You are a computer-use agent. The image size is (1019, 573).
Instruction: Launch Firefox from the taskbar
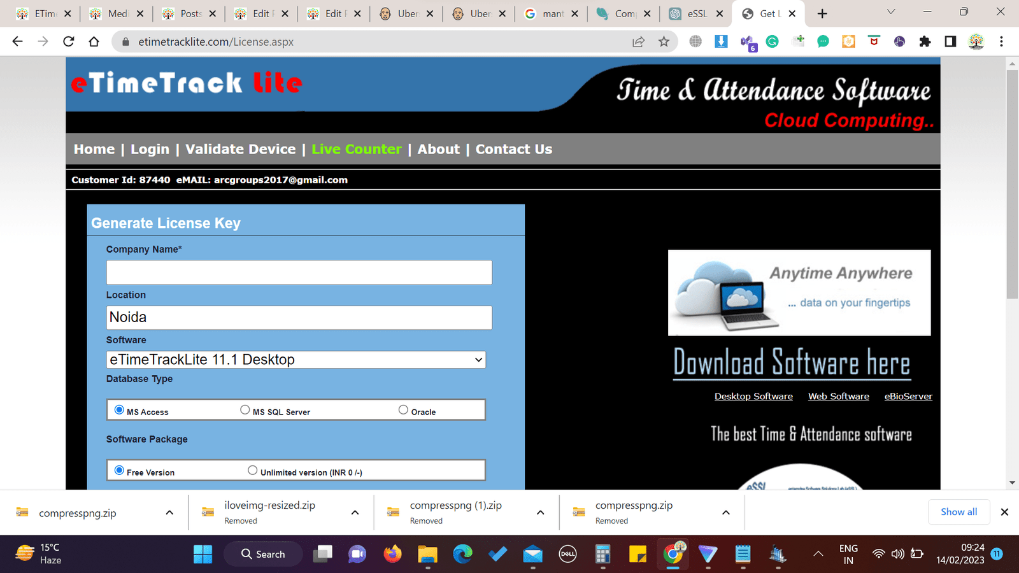pos(392,555)
